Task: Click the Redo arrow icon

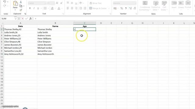Action: tap(5, 6)
